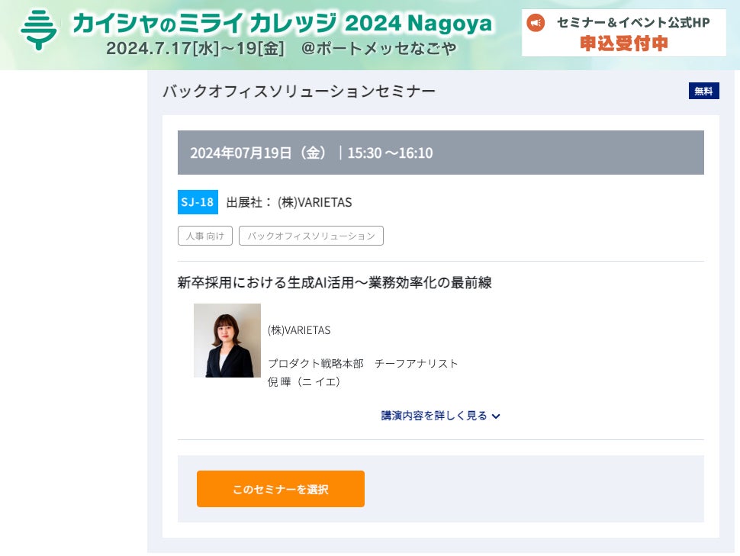The height and width of the screenshot is (556, 740).
Task: Click the バックオフィスソリューションセミナー section heading
Action: pyautogui.click(x=299, y=92)
